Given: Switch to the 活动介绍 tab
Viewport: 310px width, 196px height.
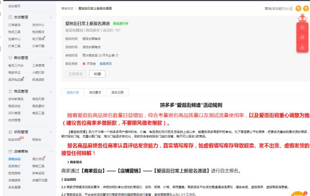Looking at the screenshot, I should (73, 92).
